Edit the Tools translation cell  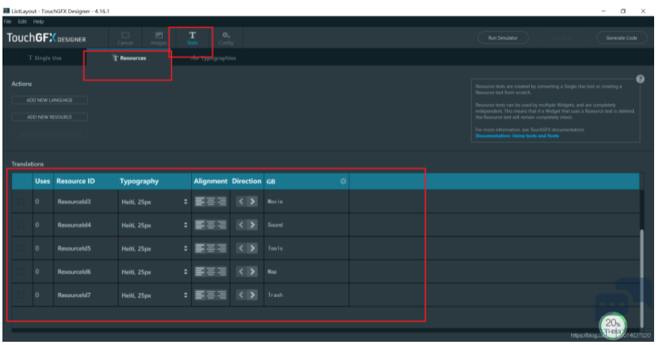[307, 248]
